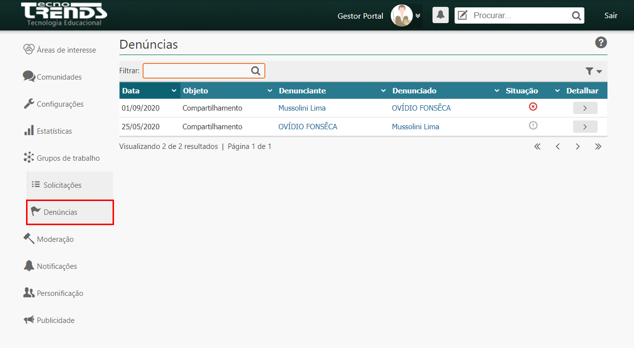Click into the Filtrar text field

click(x=197, y=71)
